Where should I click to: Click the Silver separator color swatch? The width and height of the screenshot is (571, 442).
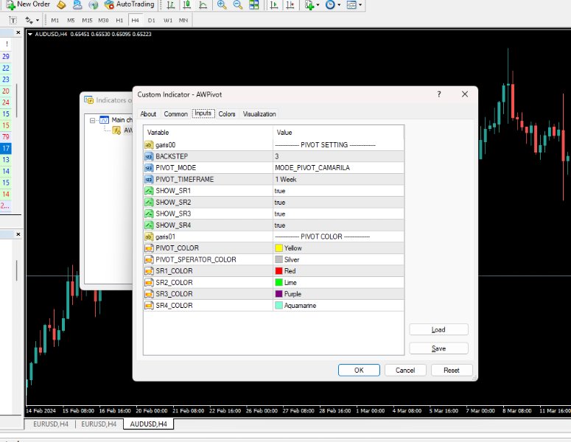pos(279,259)
